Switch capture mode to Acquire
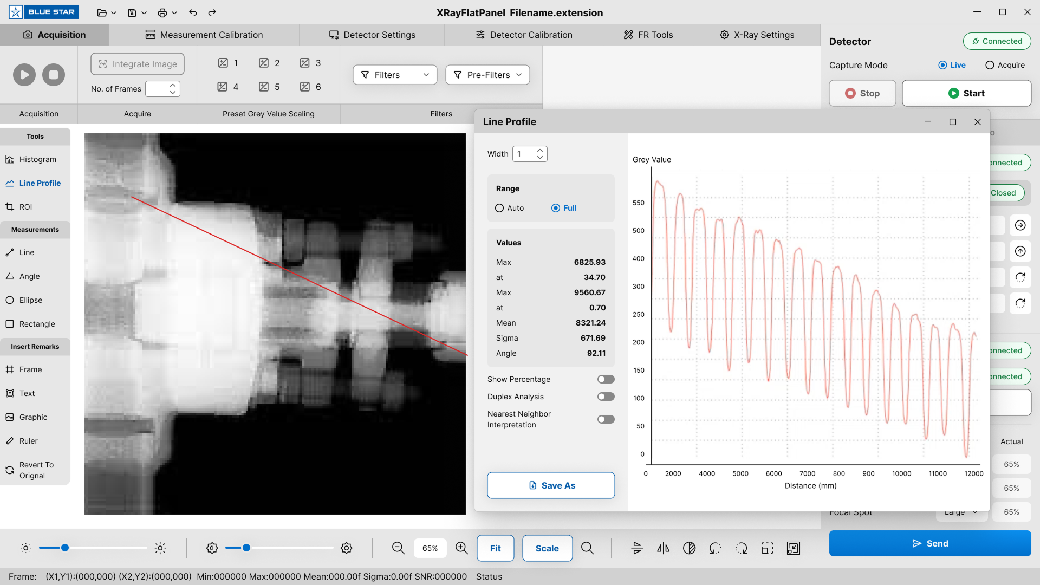 990,65
